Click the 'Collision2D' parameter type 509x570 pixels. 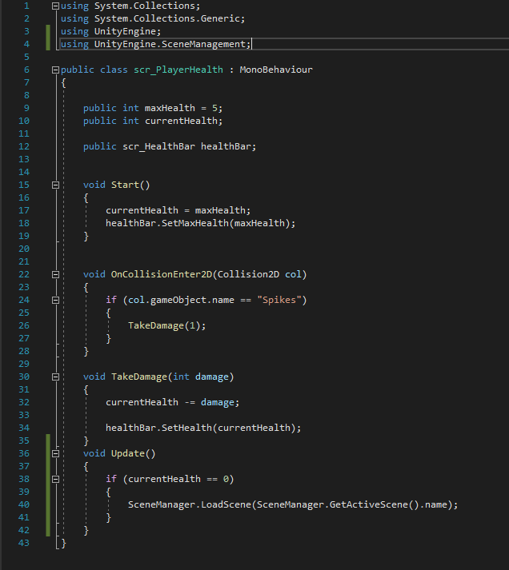[248, 274]
